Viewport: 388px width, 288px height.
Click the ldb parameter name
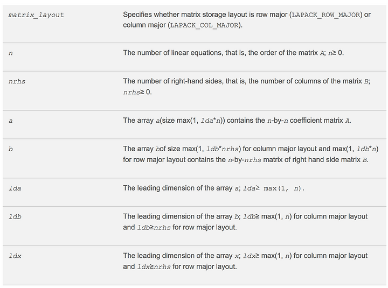[x=15, y=217]
